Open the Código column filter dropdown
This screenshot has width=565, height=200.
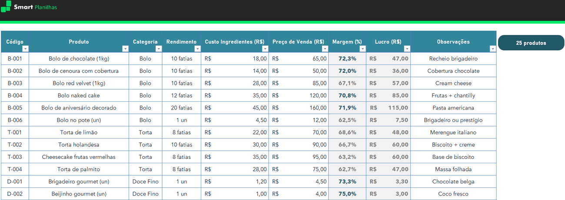[25, 49]
